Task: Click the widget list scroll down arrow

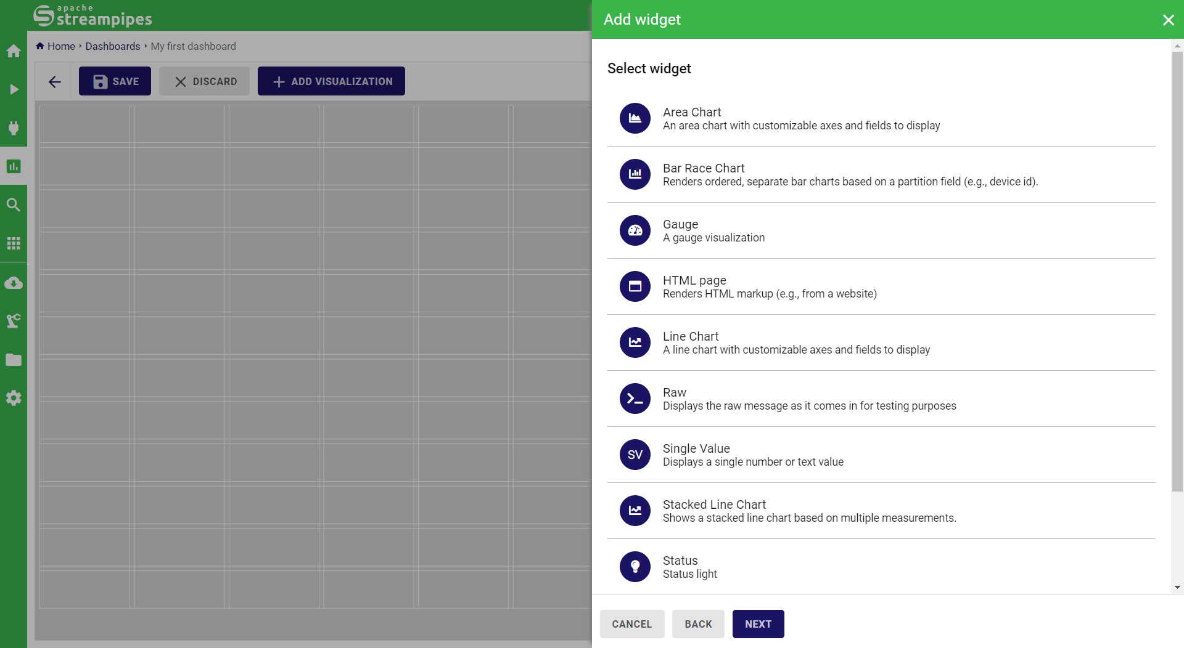Action: [1177, 588]
